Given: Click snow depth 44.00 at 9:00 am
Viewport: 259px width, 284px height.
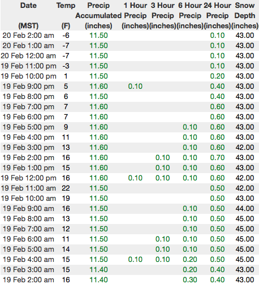Looking at the screenshot, I should (x=245, y=209).
